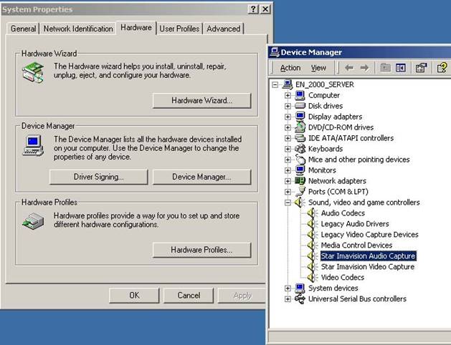Click the context help question mark button

point(253,9)
